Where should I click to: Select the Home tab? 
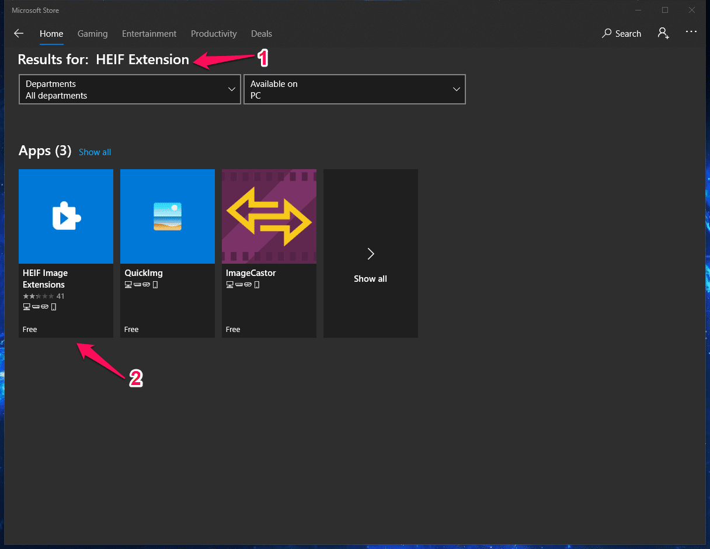51,33
